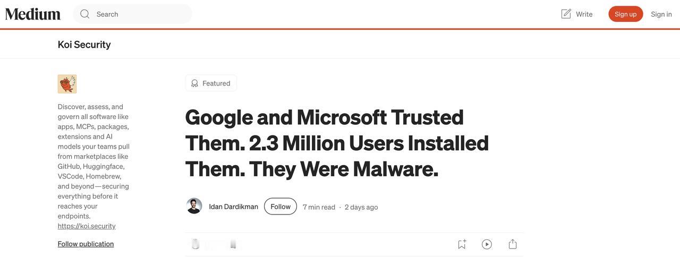Click the Featured badge icon
This screenshot has height=257, width=680.
point(194,83)
